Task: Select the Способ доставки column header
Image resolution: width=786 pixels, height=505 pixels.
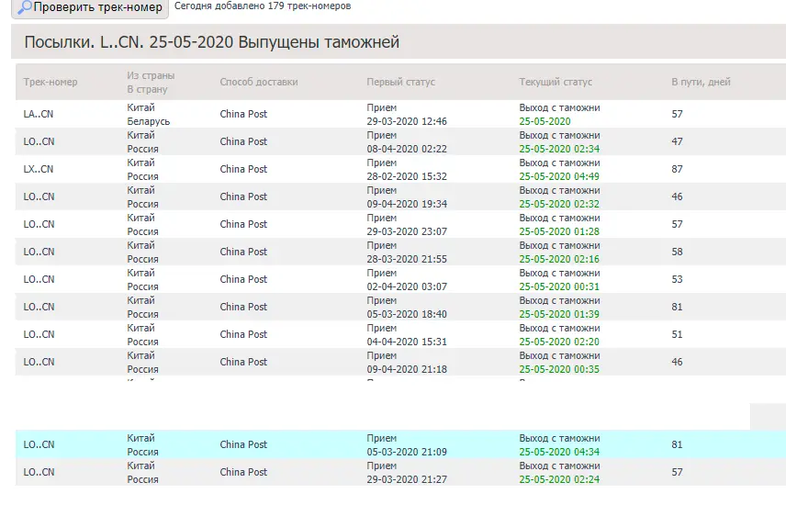Action: tap(259, 82)
